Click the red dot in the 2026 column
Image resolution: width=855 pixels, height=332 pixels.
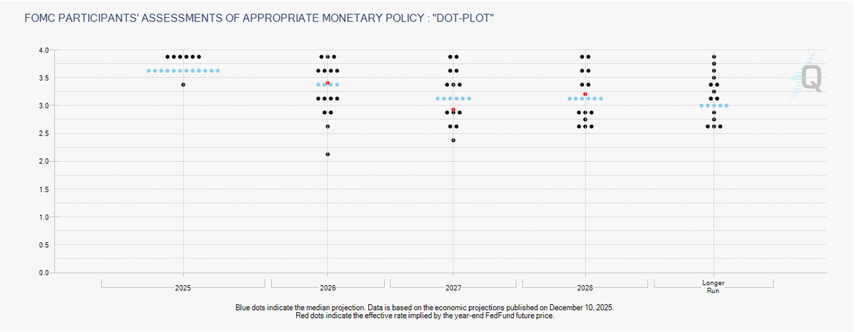328,83
